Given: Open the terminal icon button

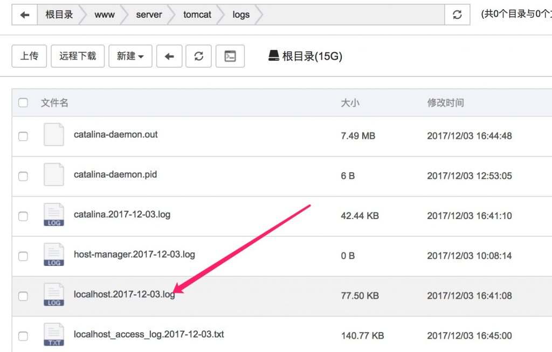Looking at the screenshot, I should [x=230, y=56].
